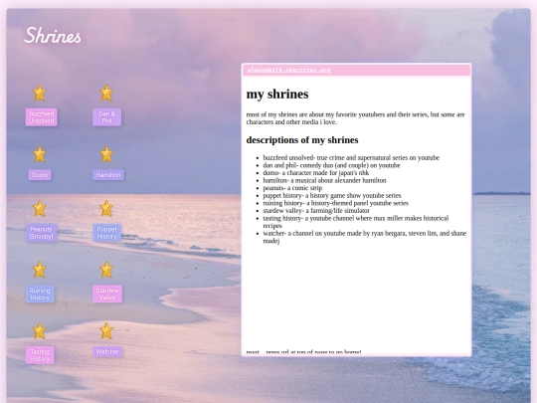Open the star icon above Hamilton
Image resolution: width=537 pixels, height=403 pixels.
click(106, 154)
